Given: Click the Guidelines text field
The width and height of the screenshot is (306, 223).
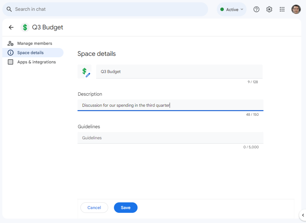Looking at the screenshot, I should (x=170, y=138).
